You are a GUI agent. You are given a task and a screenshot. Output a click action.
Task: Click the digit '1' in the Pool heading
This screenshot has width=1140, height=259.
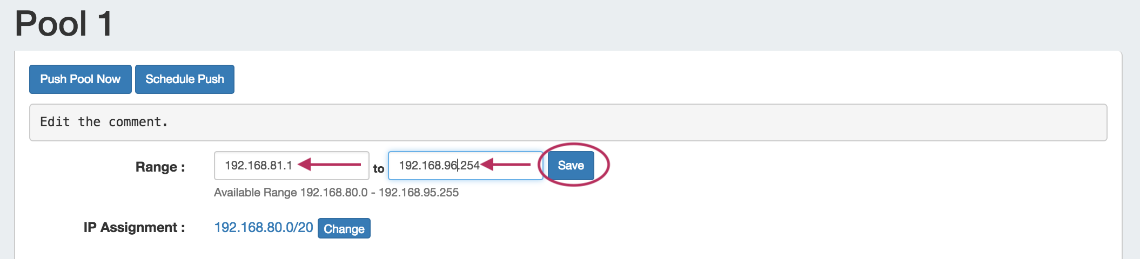105,24
